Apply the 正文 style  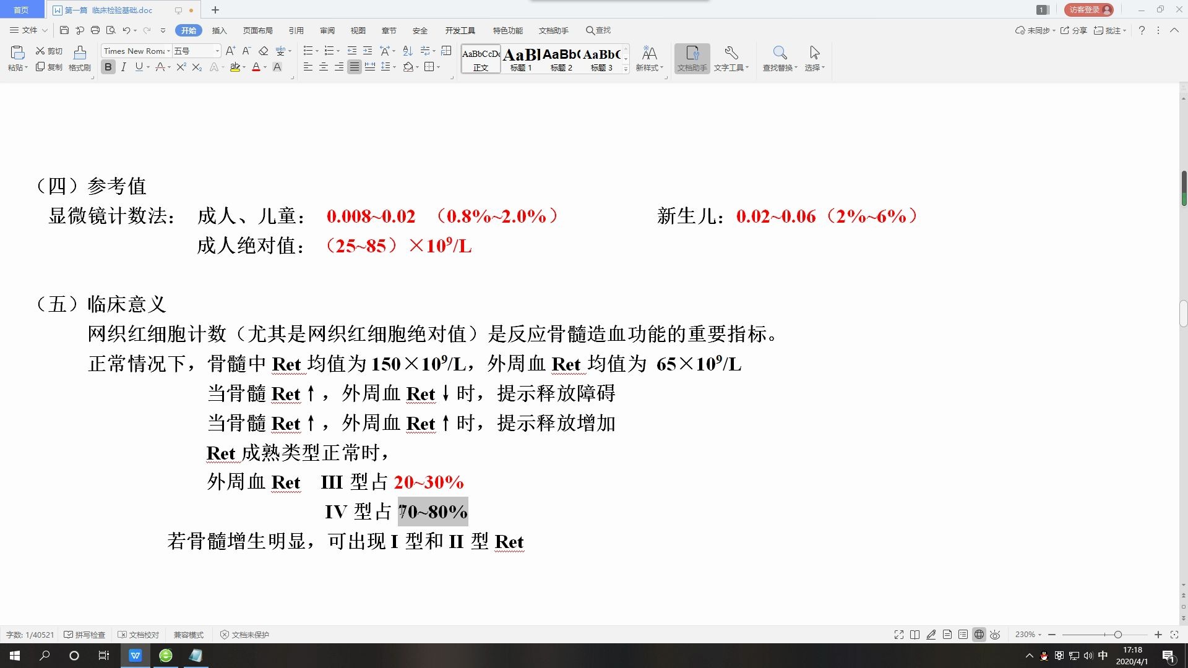pyautogui.click(x=481, y=59)
